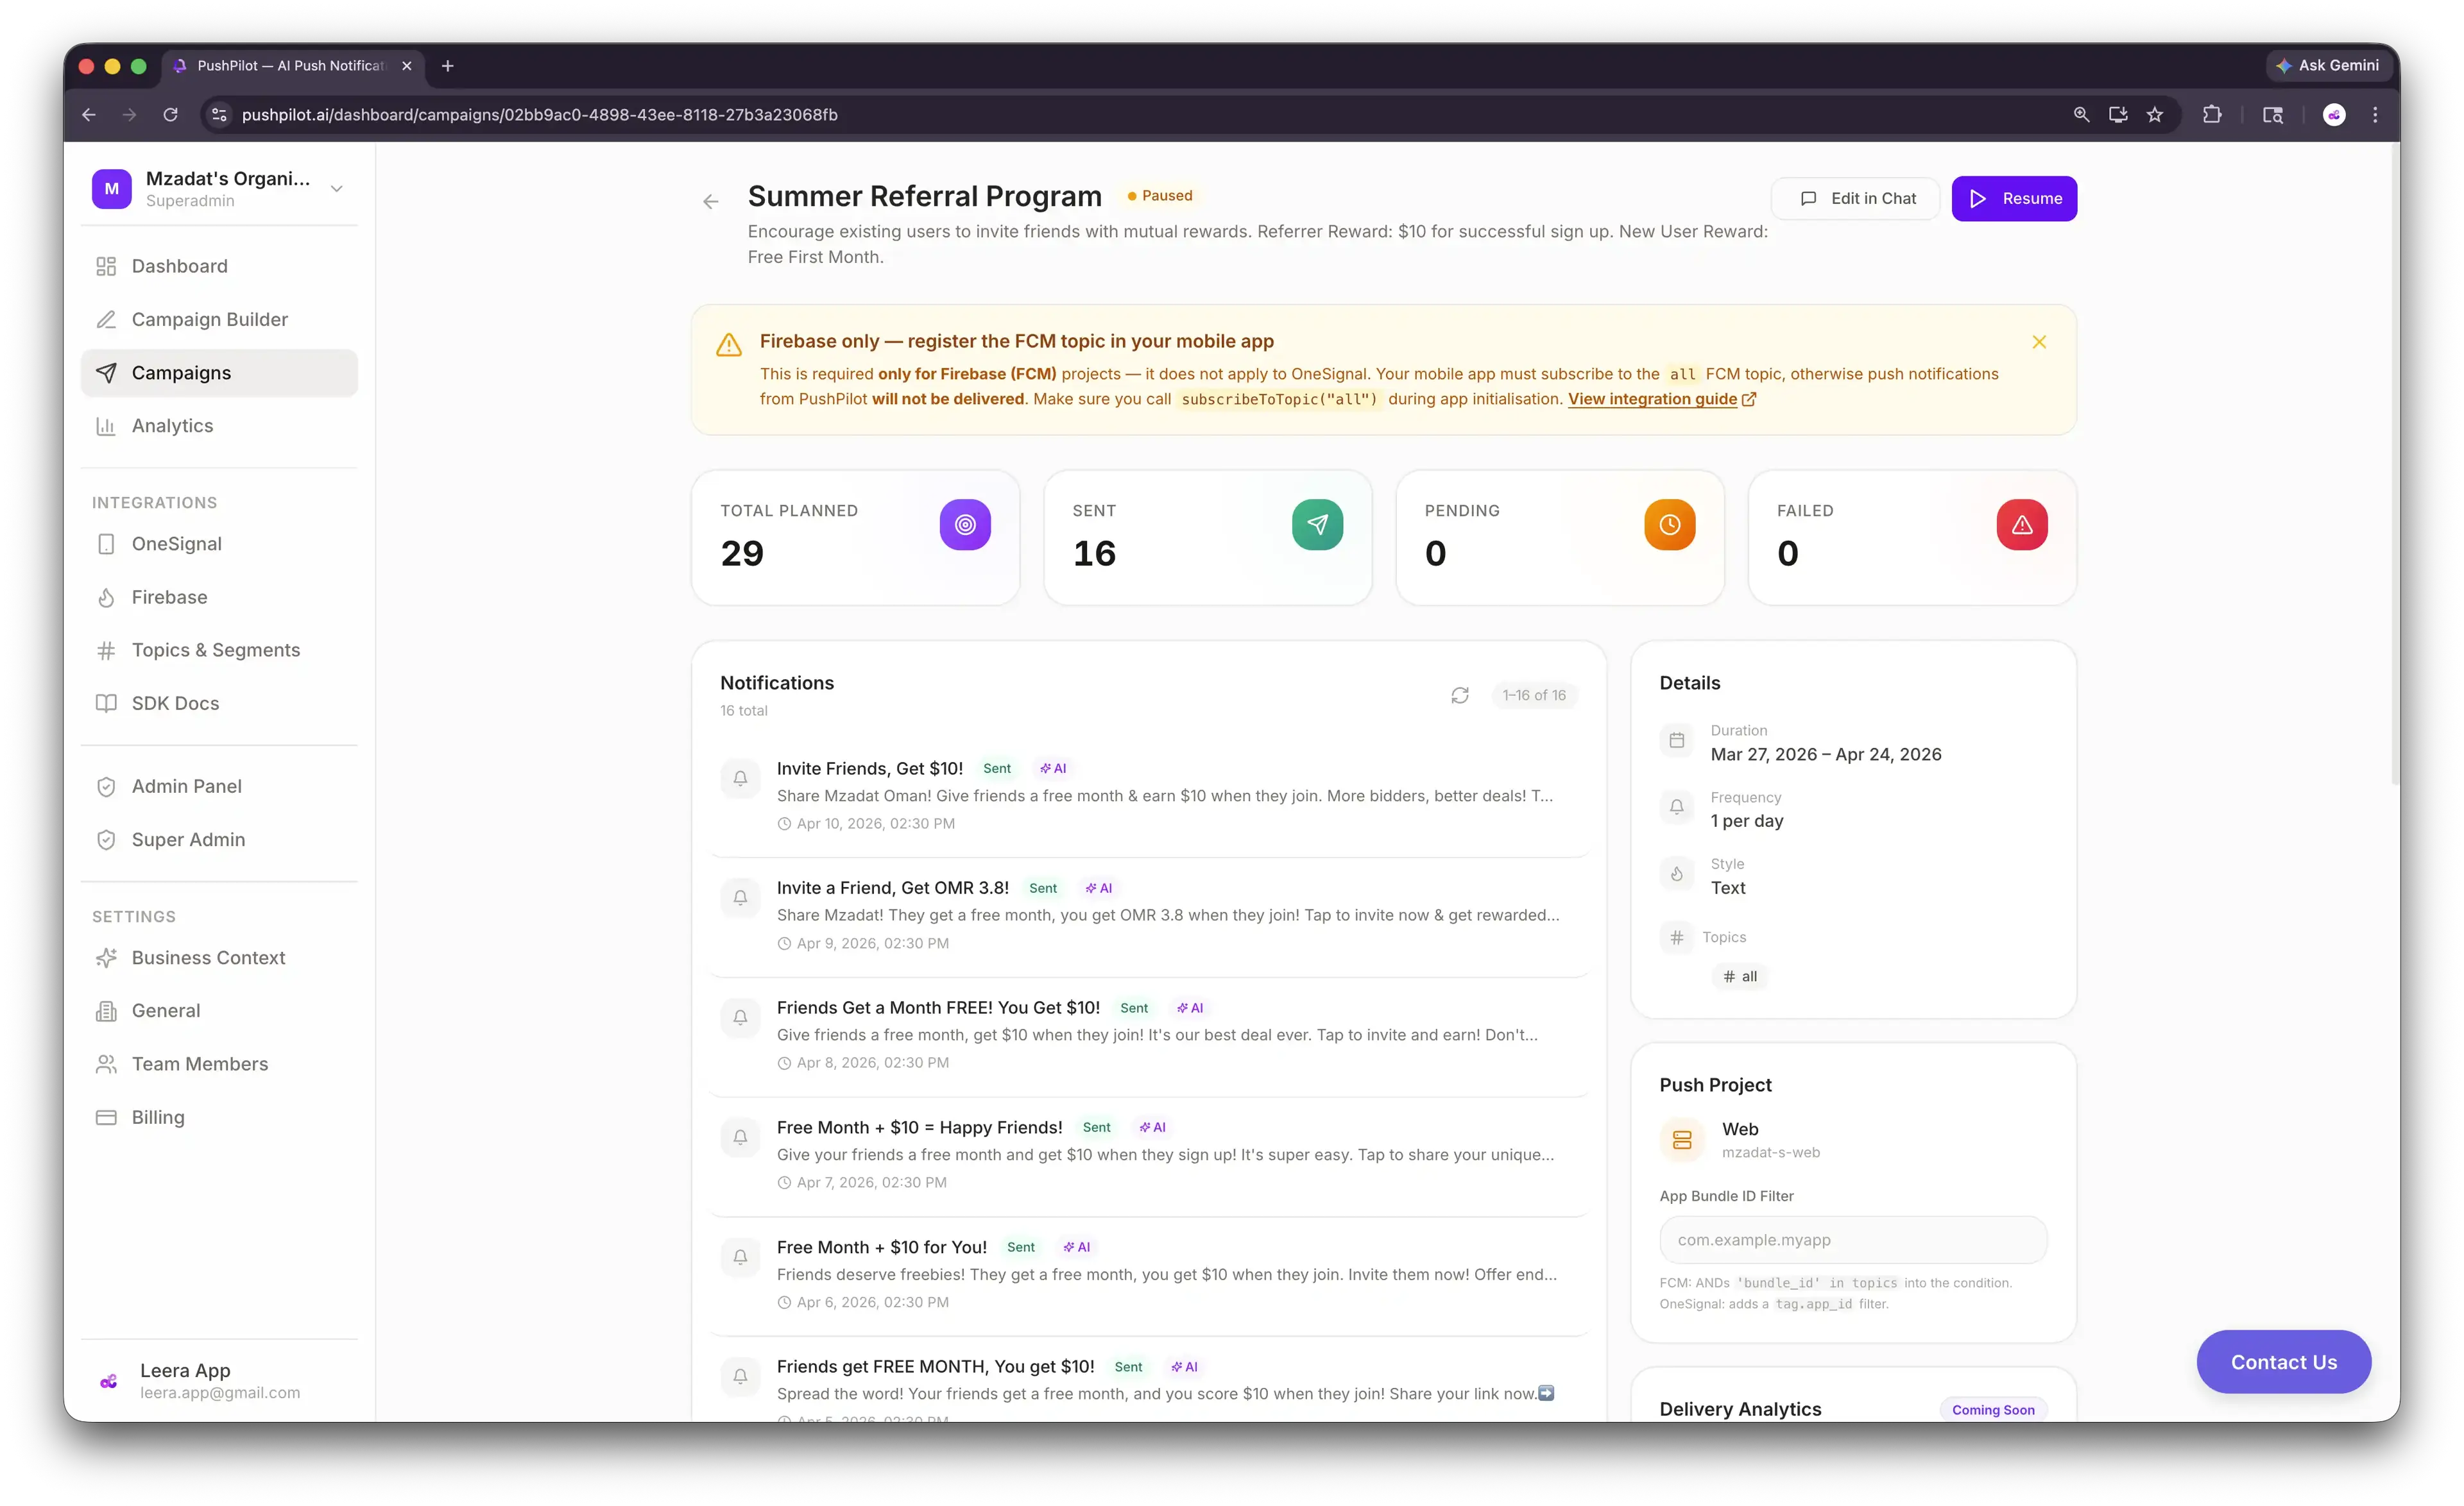Open Billing settings
Screen dimensions: 2464x1506
click(219, 1117)
